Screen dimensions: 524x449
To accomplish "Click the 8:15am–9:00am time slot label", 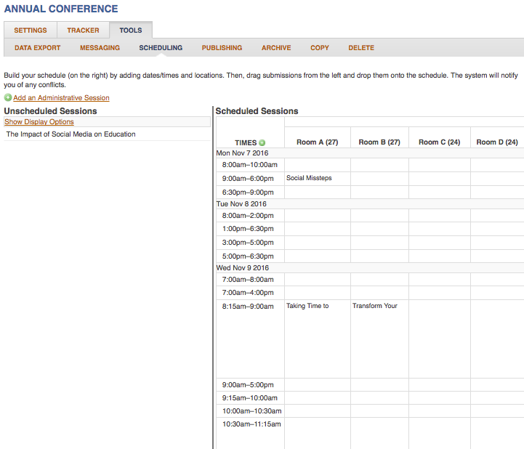I will click(x=248, y=307).
